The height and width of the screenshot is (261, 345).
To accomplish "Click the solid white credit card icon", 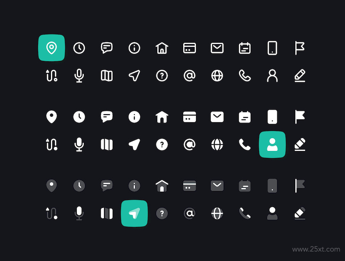I will 189,117.
